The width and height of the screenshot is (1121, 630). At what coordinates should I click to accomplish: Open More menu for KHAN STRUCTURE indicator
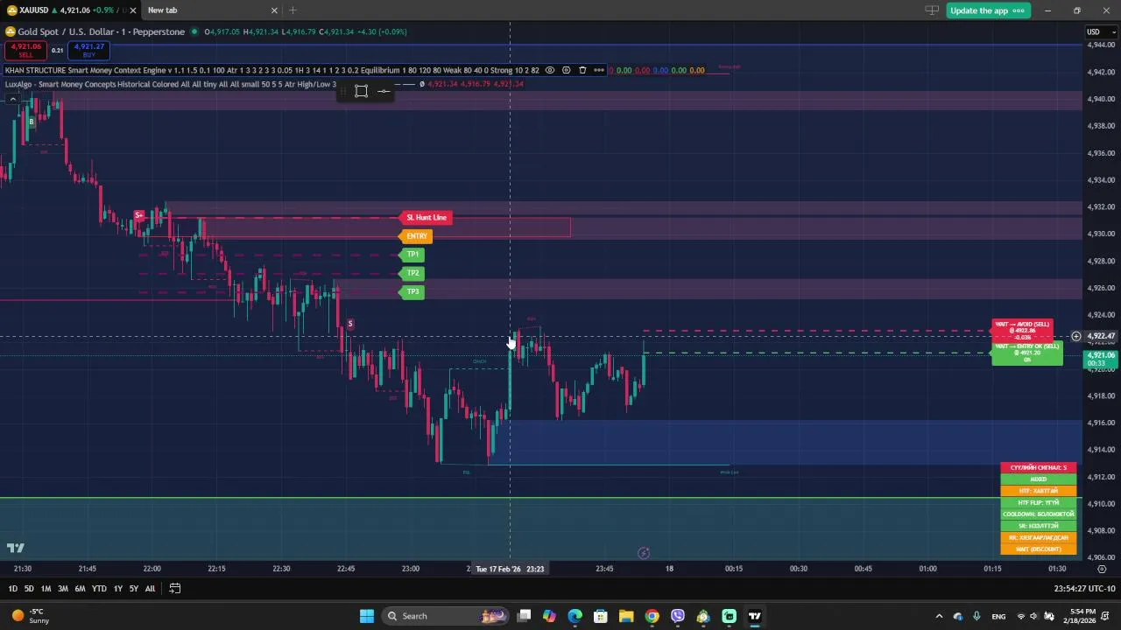point(599,70)
